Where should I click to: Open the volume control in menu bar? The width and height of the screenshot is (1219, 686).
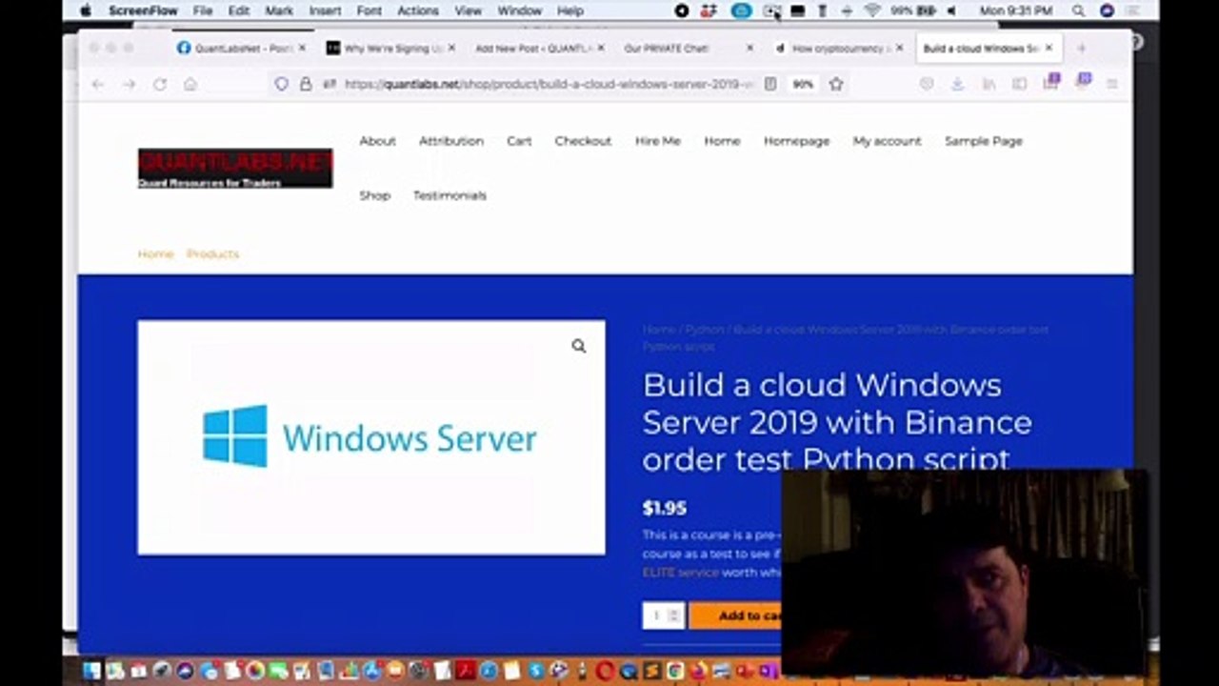click(x=951, y=10)
